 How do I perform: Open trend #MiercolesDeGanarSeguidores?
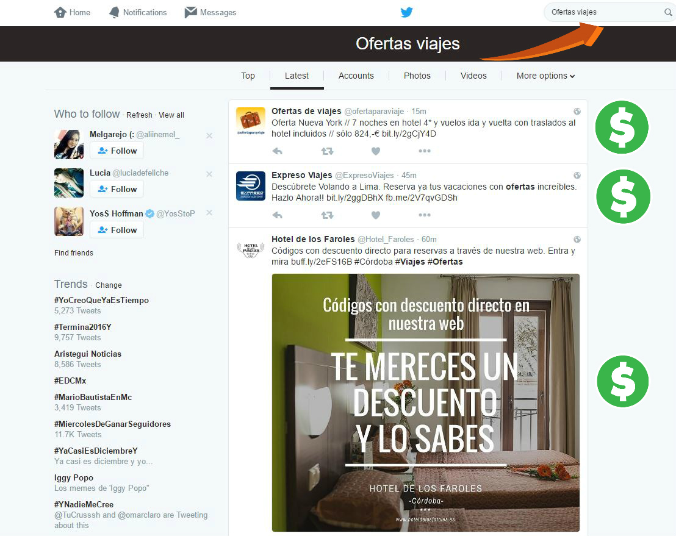point(112,424)
